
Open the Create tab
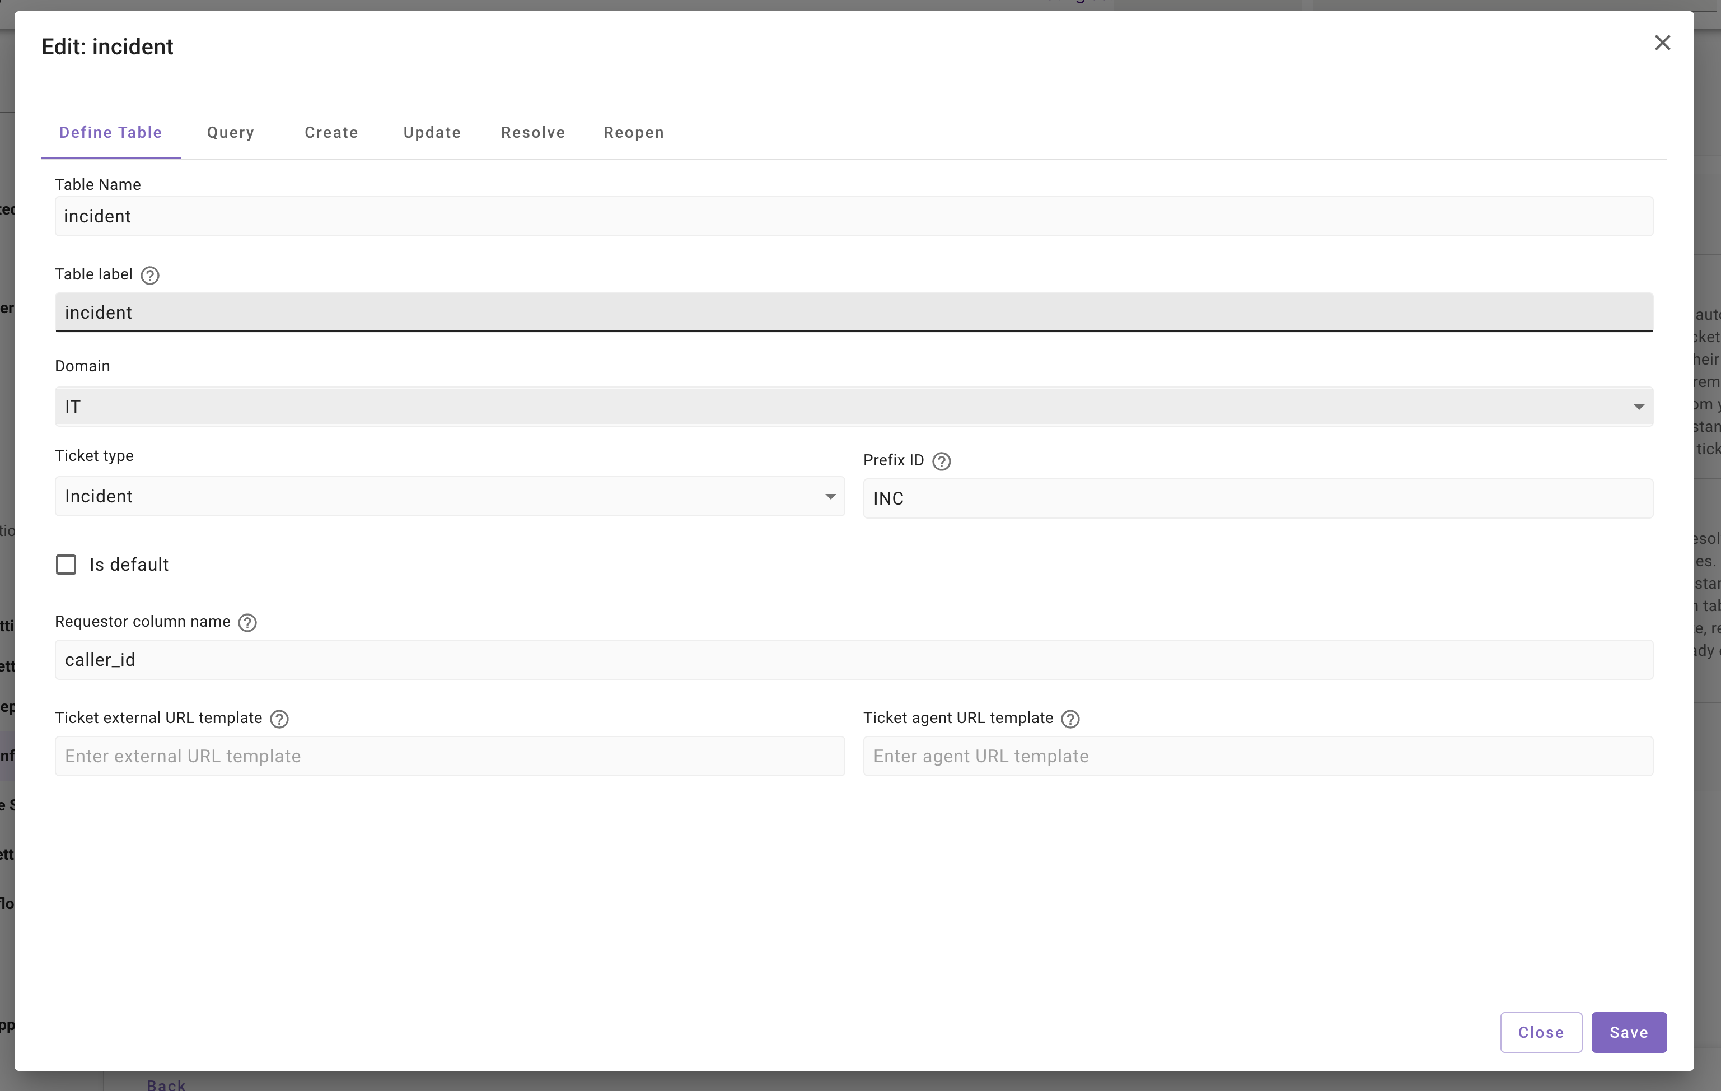[331, 133]
